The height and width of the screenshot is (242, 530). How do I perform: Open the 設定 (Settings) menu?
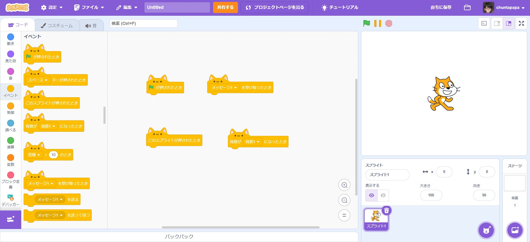52,7
